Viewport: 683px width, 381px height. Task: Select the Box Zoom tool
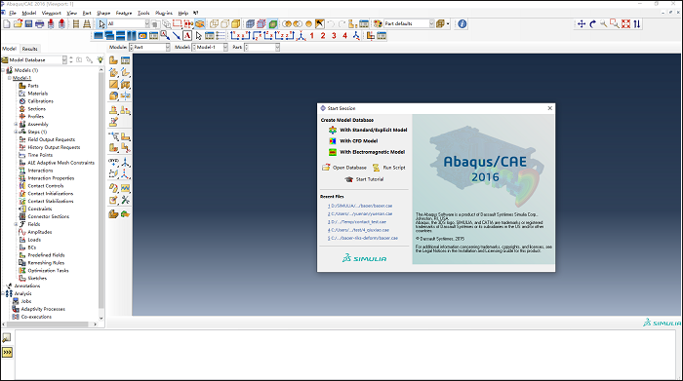(615, 24)
